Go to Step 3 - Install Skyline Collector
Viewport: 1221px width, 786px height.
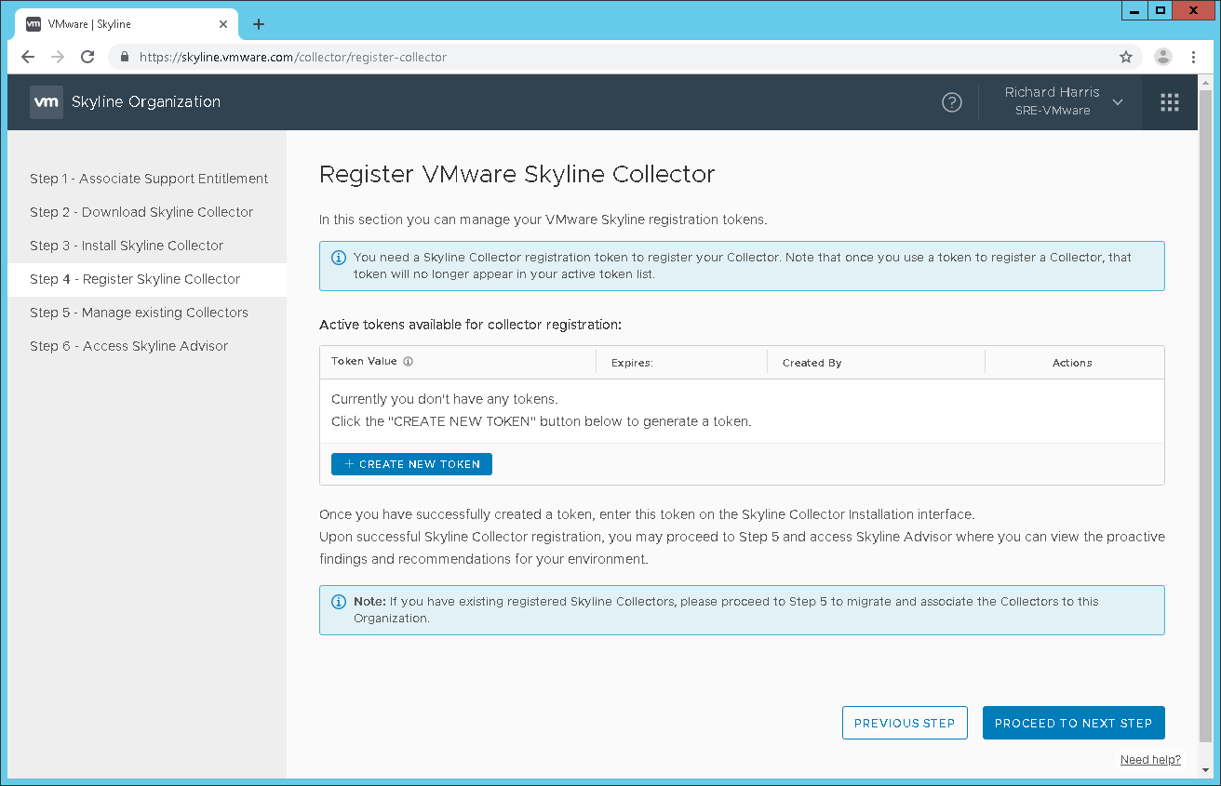tap(127, 246)
